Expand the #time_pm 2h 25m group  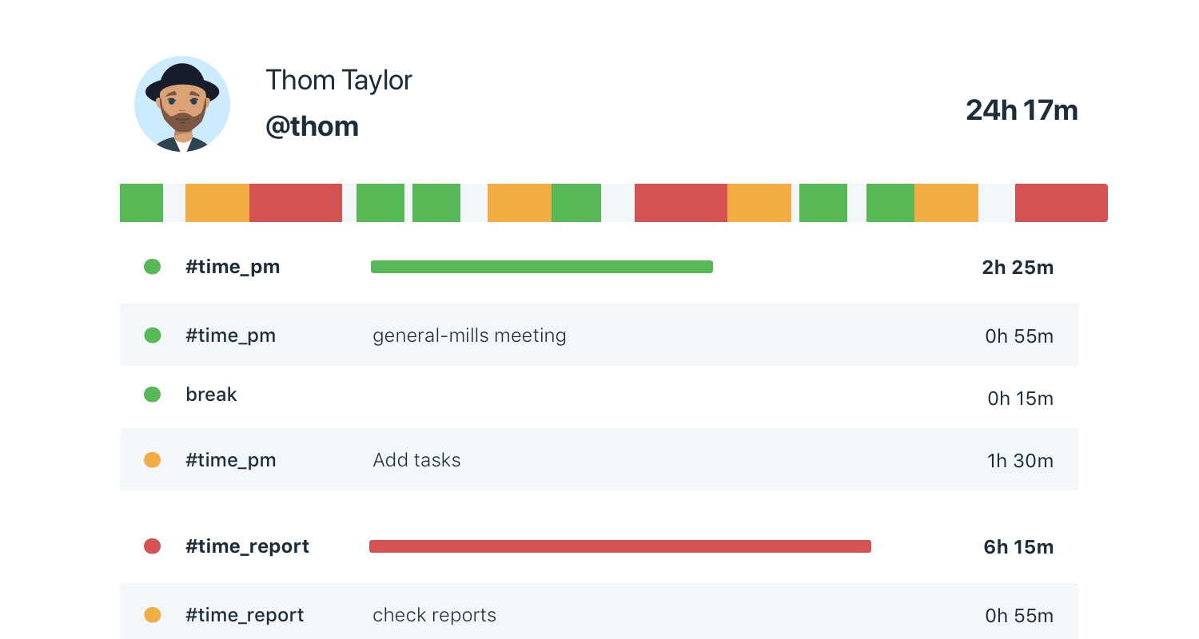(233, 267)
